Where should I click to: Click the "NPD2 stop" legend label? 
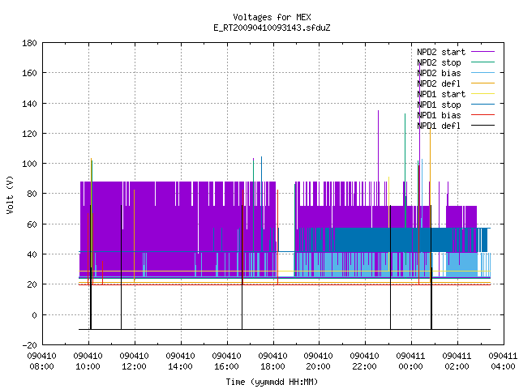point(439,62)
